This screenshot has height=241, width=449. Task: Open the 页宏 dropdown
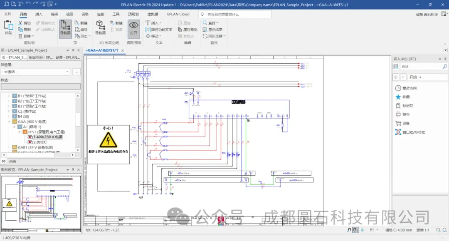coord(83,36)
